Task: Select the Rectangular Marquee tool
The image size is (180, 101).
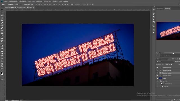Action: [x=2, y=13]
